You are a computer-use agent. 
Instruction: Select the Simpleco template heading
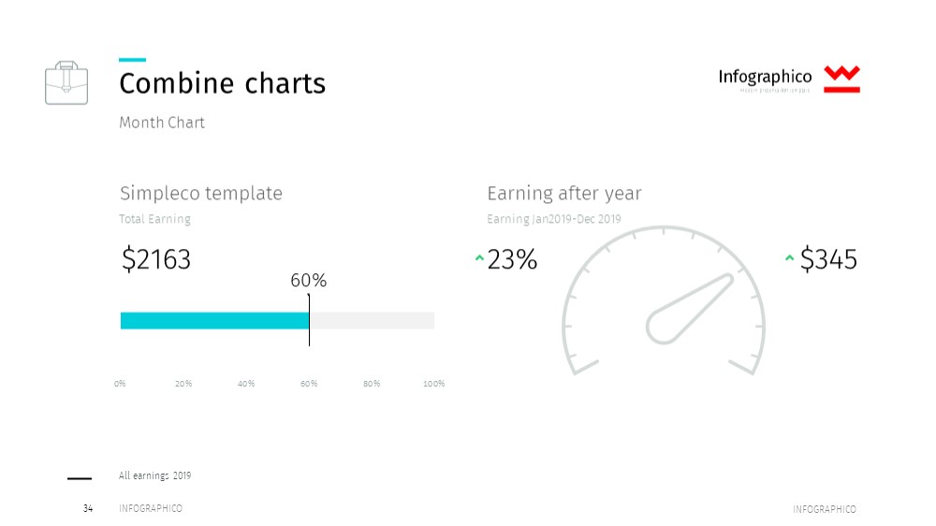[201, 194]
